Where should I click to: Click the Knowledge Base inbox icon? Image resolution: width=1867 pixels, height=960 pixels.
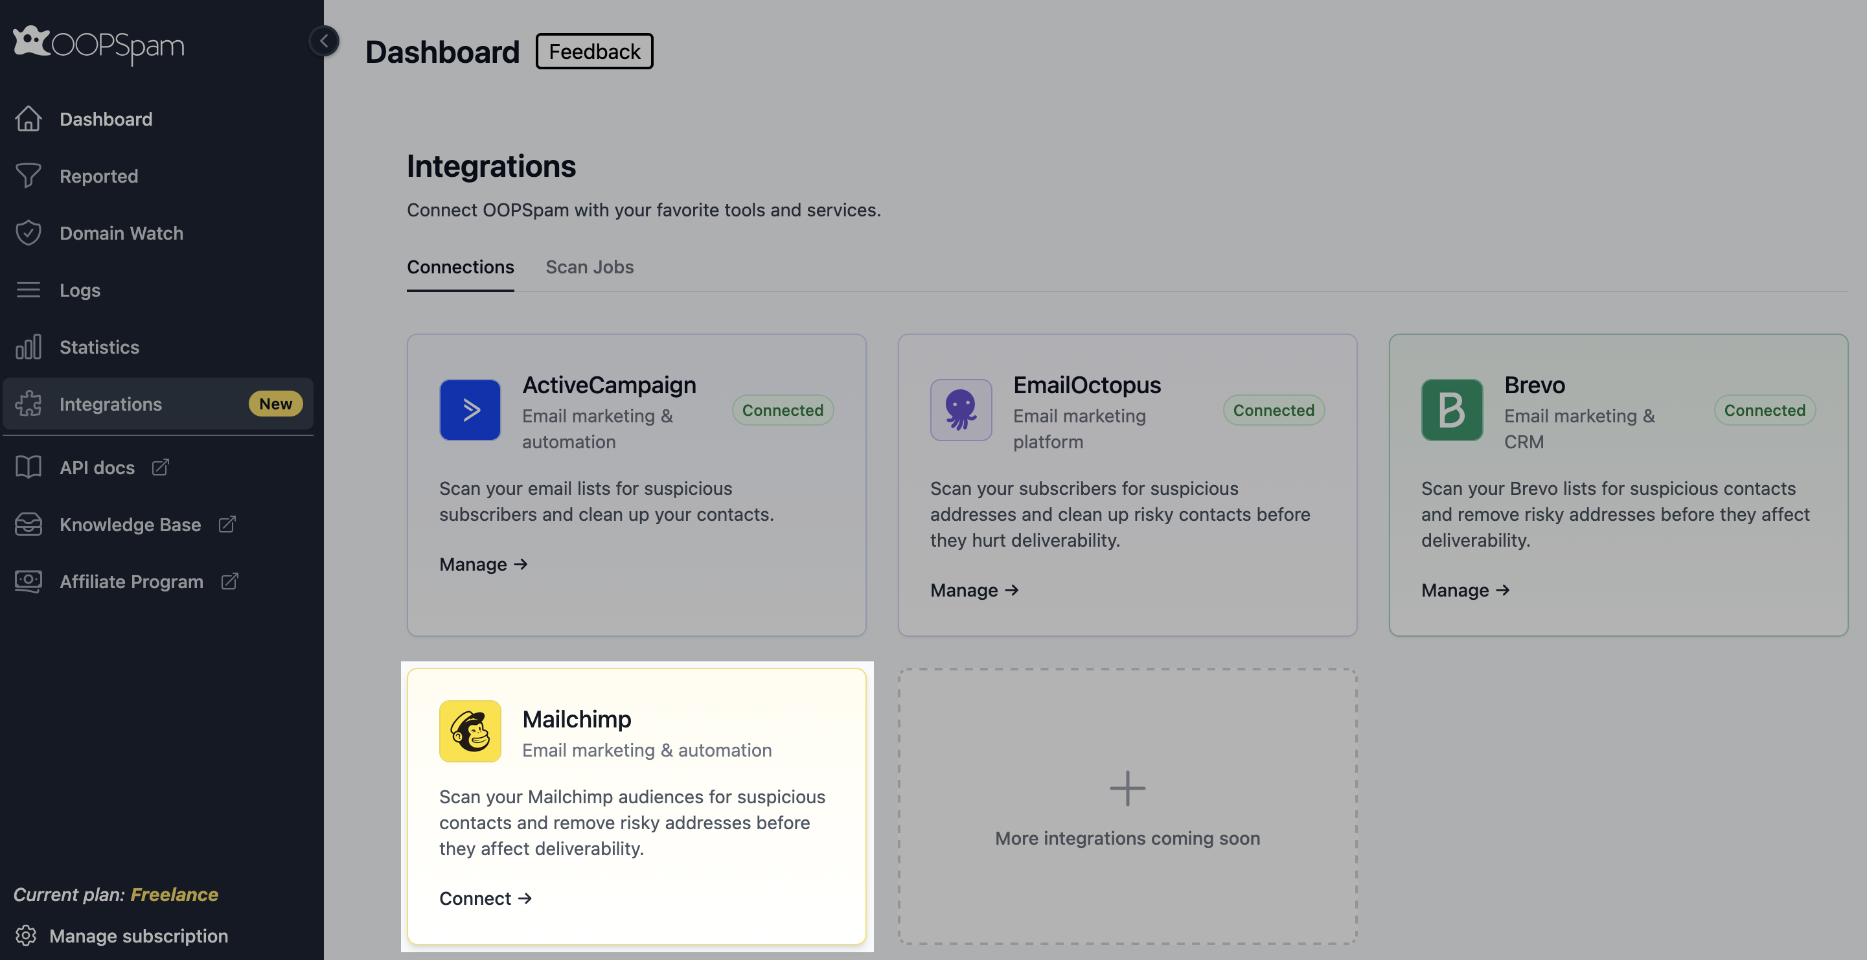pyautogui.click(x=29, y=524)
